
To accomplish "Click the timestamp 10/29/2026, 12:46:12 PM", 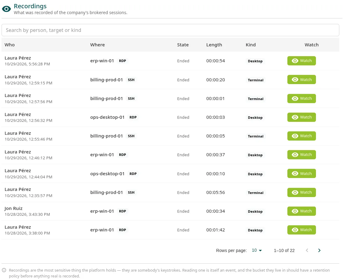I will [29, 158].
